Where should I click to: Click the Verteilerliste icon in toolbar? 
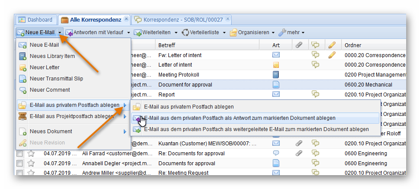click(186, 32)
